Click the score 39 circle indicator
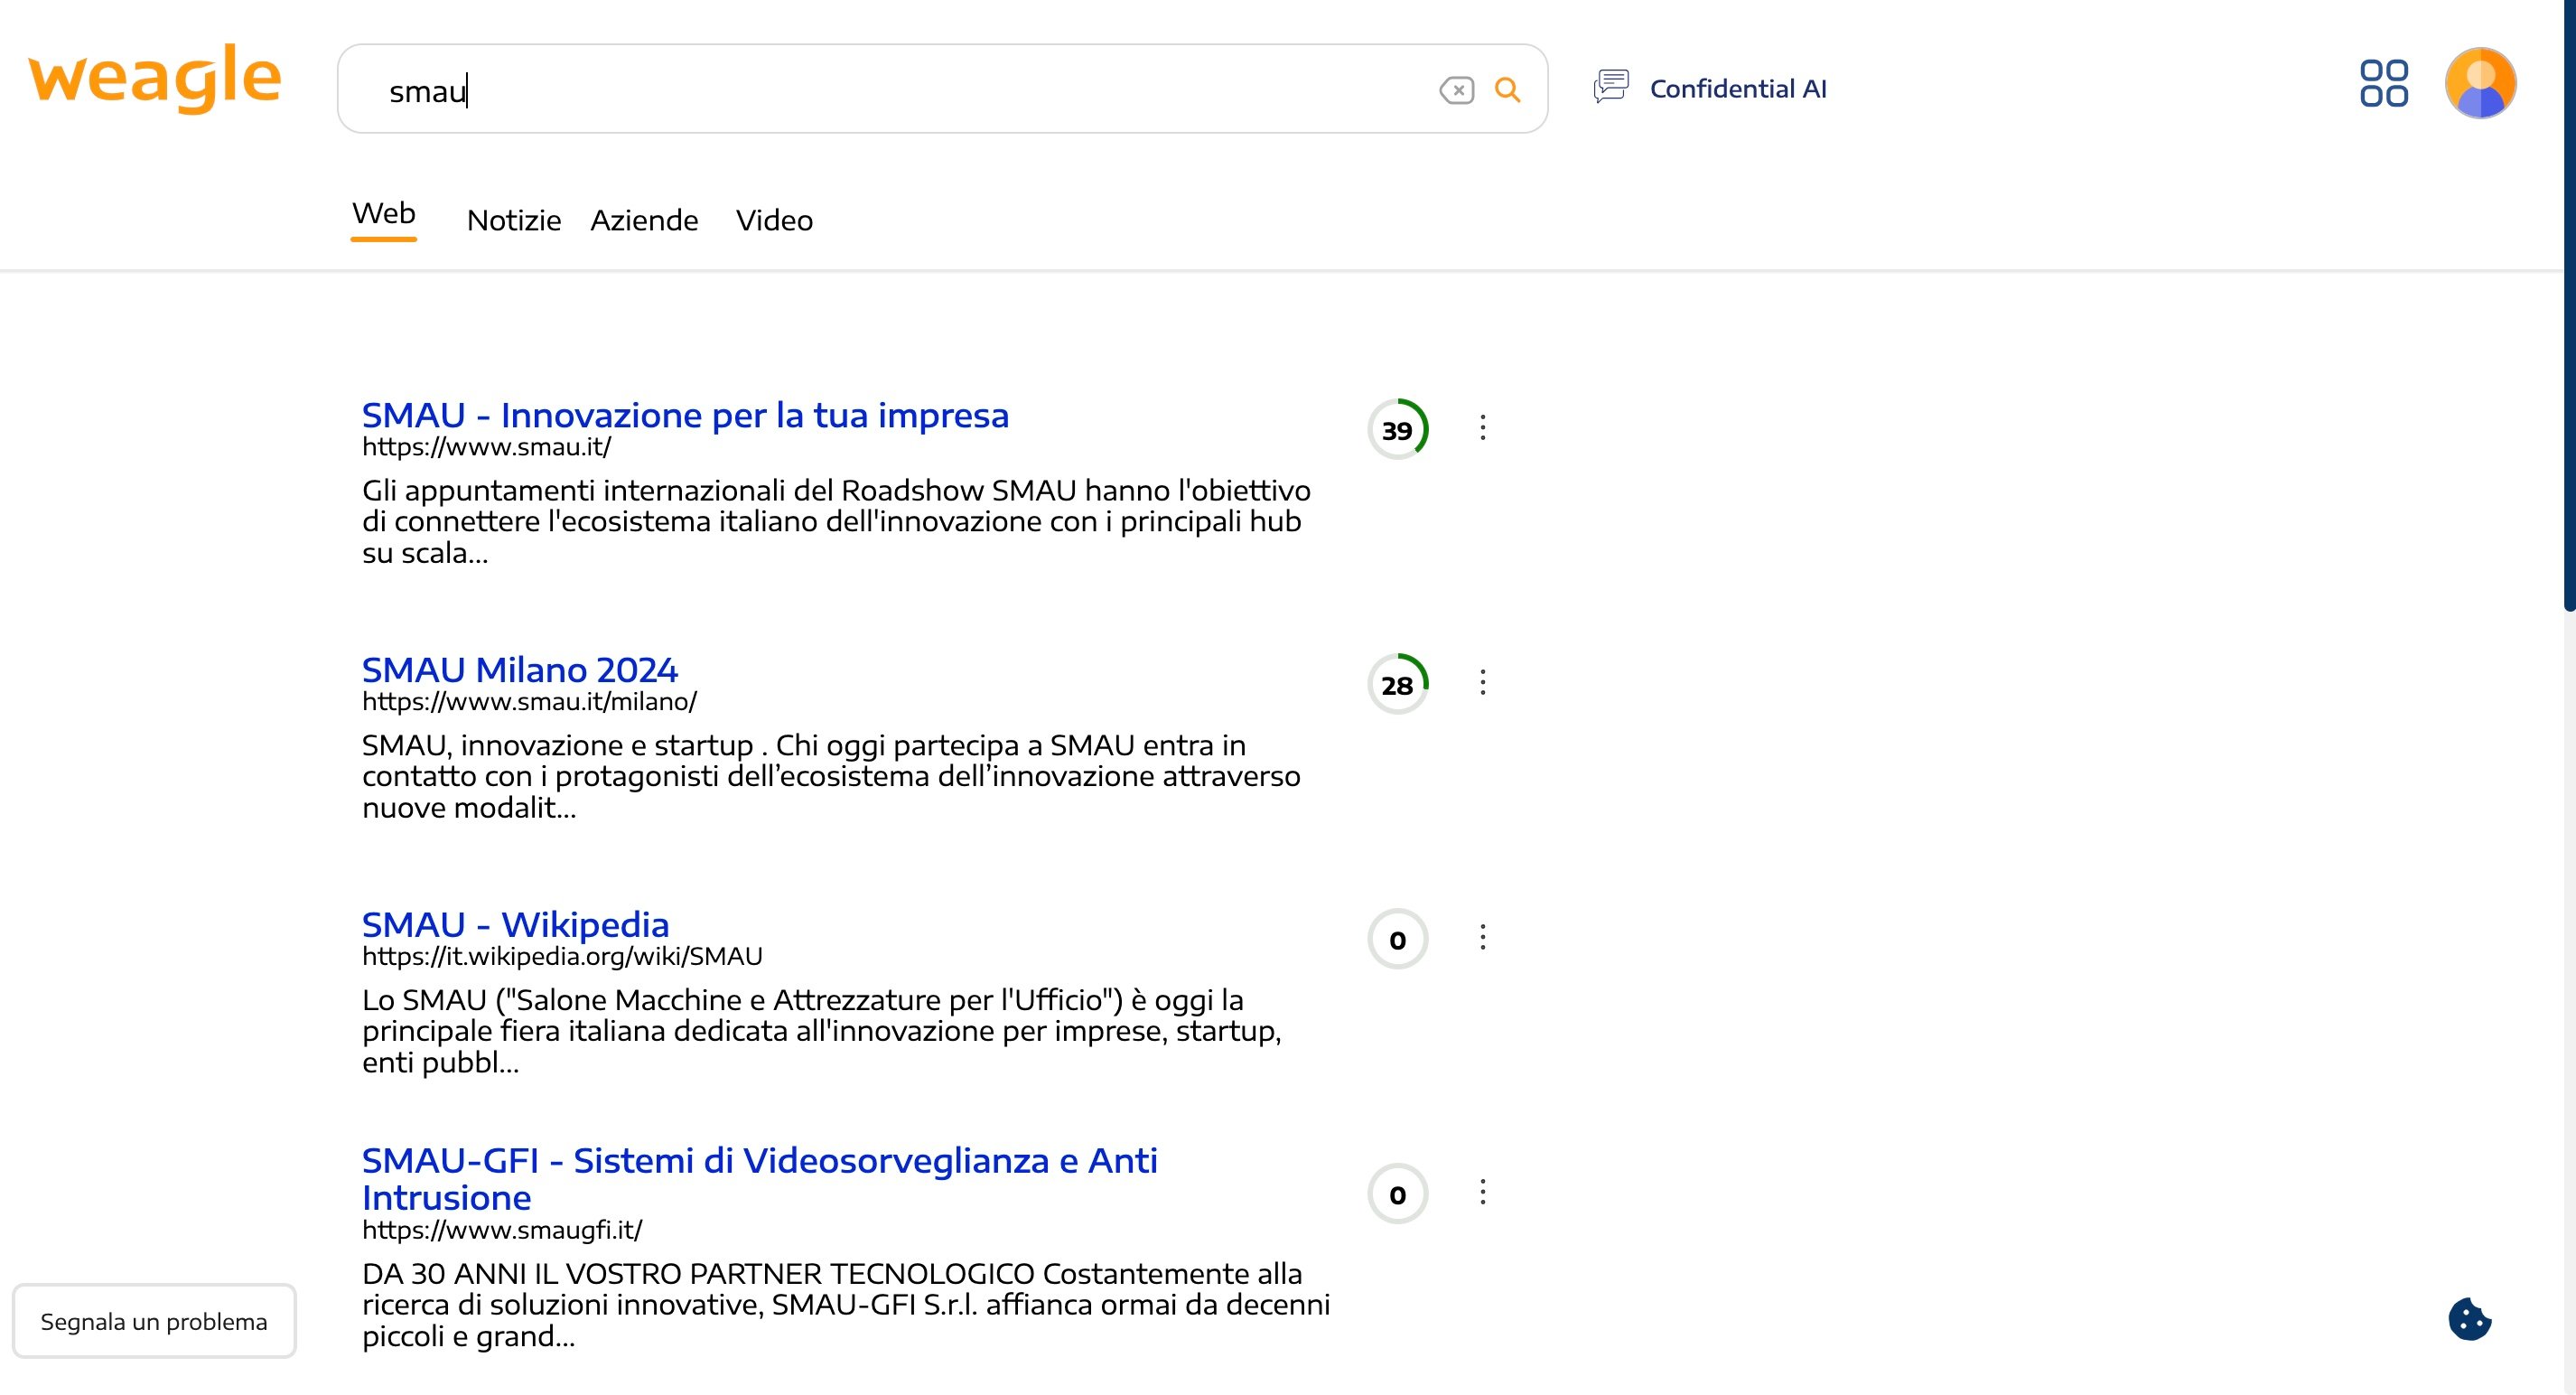Viewport: 2576px width, 1395px height. [1398, 430]
